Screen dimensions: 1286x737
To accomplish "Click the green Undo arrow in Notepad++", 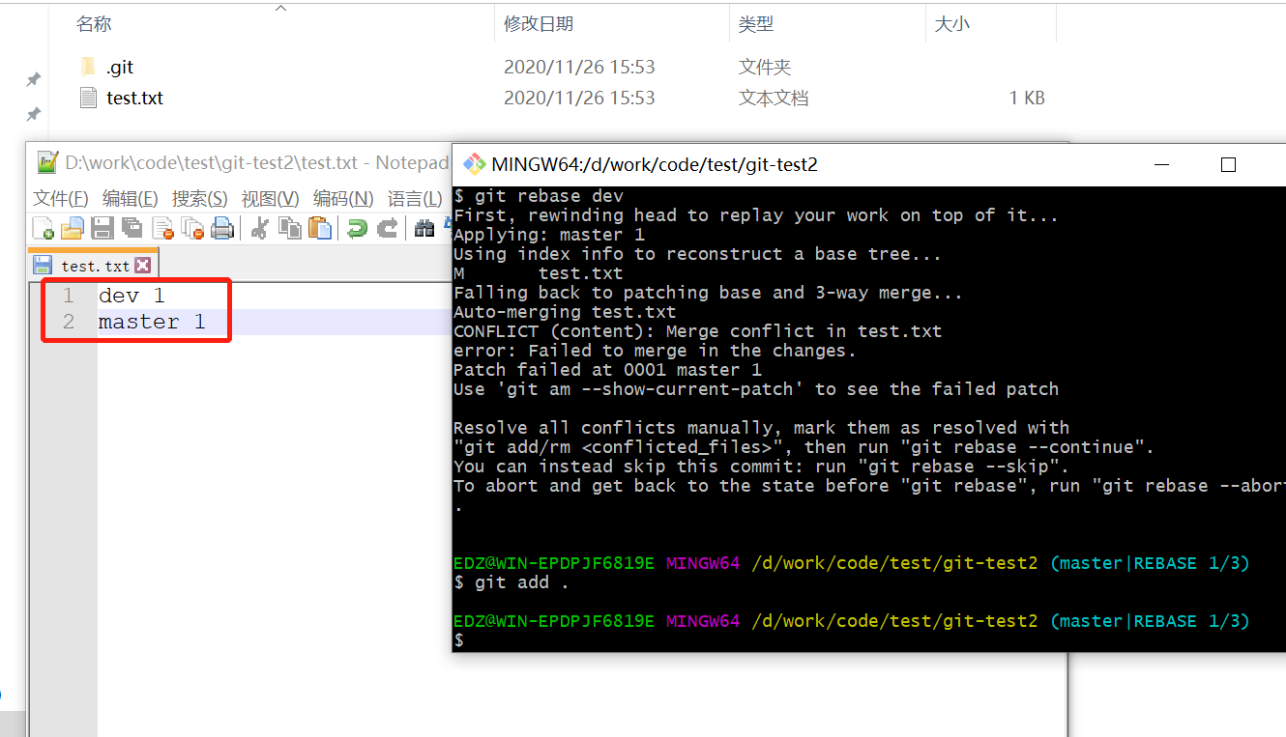I will pyautogui.click(x=357, y=228).
